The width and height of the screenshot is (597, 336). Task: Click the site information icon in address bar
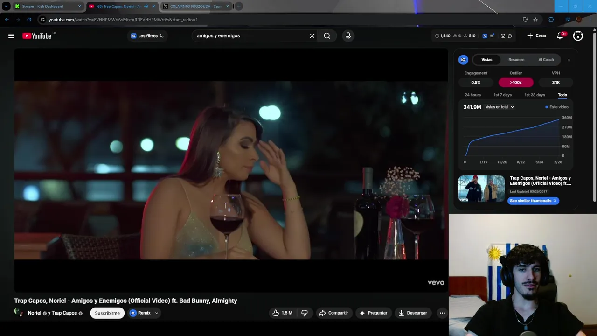coord(42,20)
